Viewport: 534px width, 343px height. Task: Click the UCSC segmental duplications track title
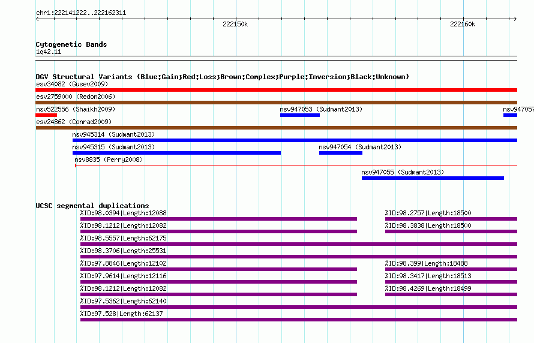pyautogui.click(x=92, y=206)
